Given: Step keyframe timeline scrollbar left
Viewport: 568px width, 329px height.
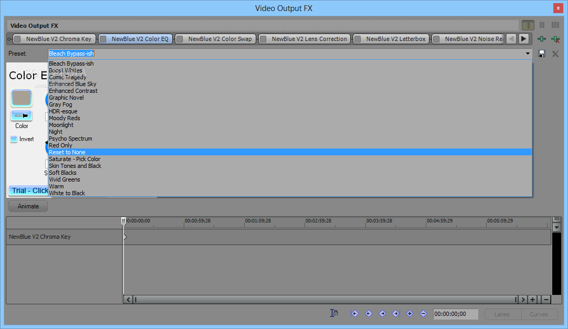Looking at the screenshot, I should (128, 299).
